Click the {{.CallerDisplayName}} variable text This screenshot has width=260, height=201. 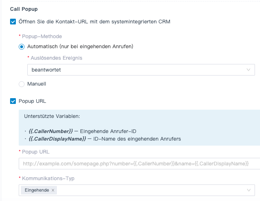[57, 139]
